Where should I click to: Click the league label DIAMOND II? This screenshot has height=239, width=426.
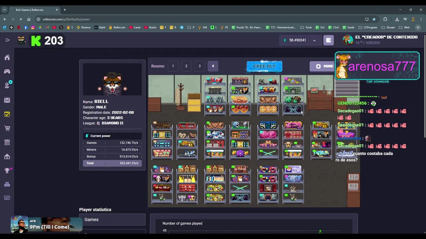click(112, 123)
